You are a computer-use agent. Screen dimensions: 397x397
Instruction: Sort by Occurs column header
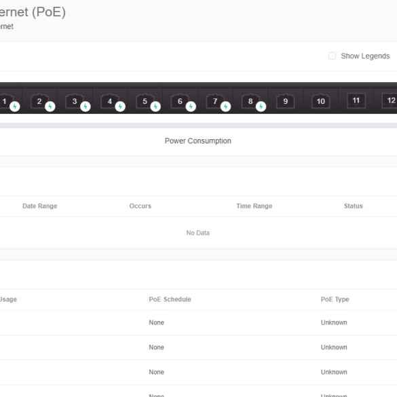coord(140,206)
